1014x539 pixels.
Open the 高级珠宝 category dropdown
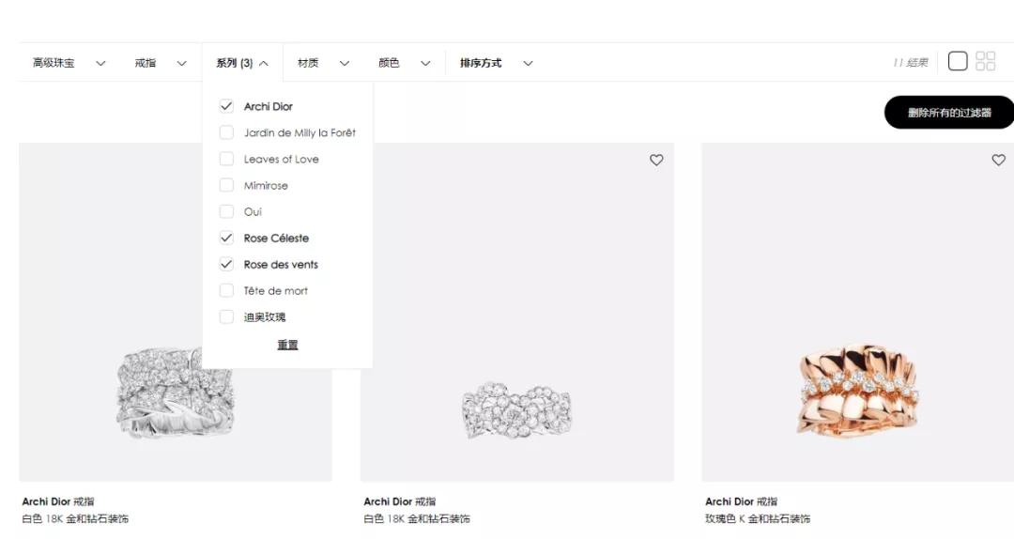pyautogui.click(x=69, y=63)
